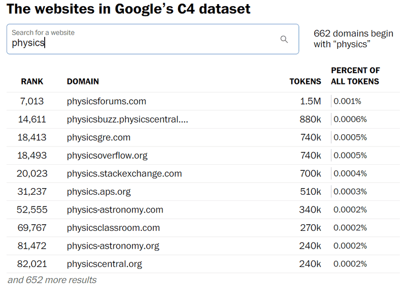
Task: Click physics.stackexchange.com in the list
Action: point(124,173)
